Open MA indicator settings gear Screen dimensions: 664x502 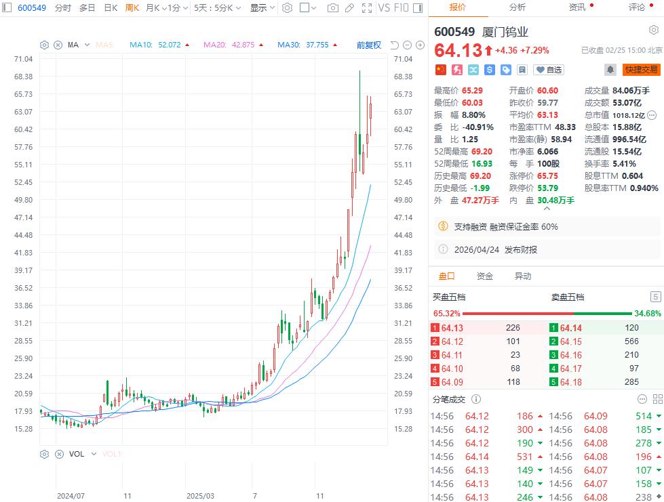[x=44, y=45]
